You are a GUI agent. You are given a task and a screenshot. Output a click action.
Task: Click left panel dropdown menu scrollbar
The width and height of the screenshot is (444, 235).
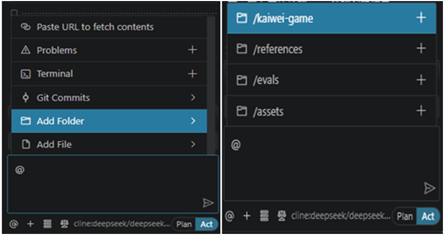click(x=211, y=85)
